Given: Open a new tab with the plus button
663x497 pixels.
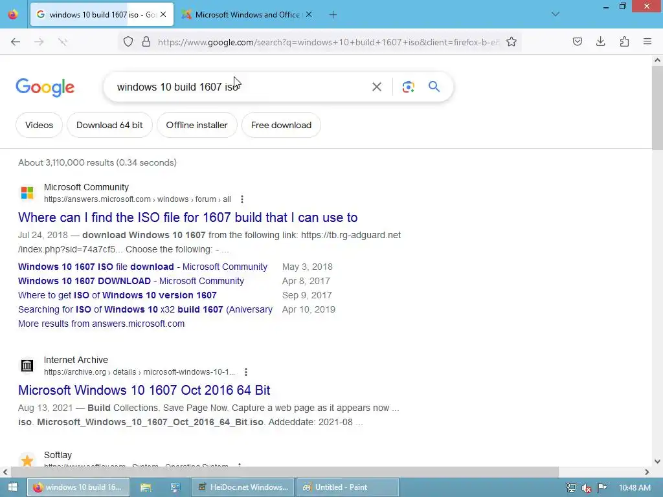Looking at the screenshot, I should click(x=333, y=15).
